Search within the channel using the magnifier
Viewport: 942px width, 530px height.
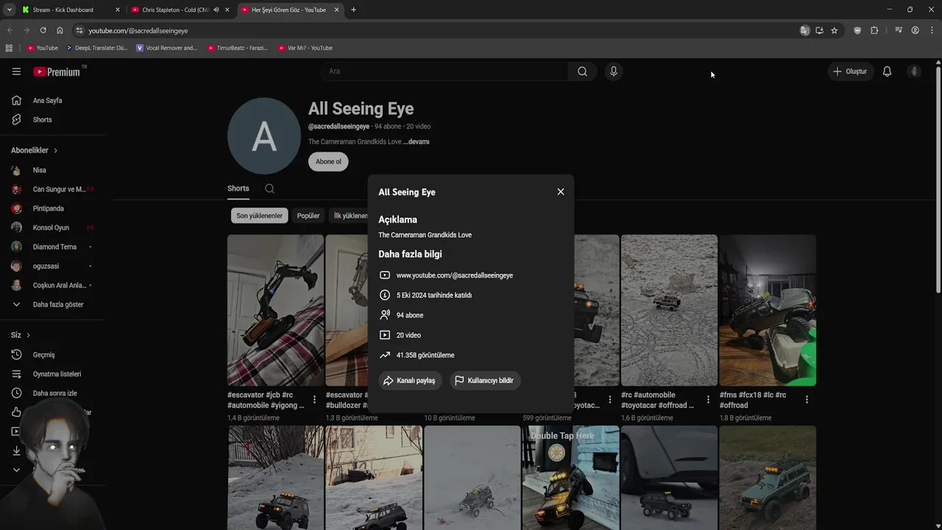[269, 188]
